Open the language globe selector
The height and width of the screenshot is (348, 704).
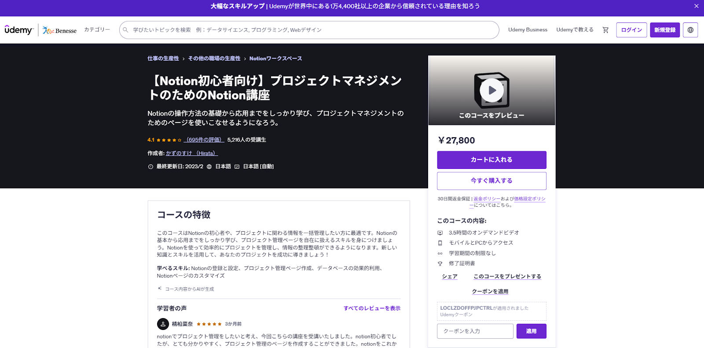[690, 30]
